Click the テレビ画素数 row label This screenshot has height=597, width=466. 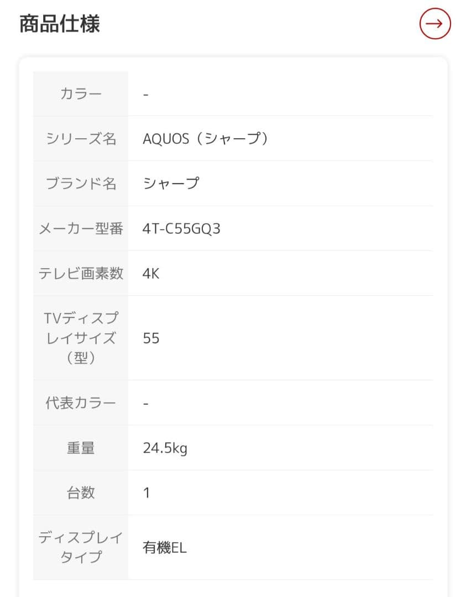point(81,273)
